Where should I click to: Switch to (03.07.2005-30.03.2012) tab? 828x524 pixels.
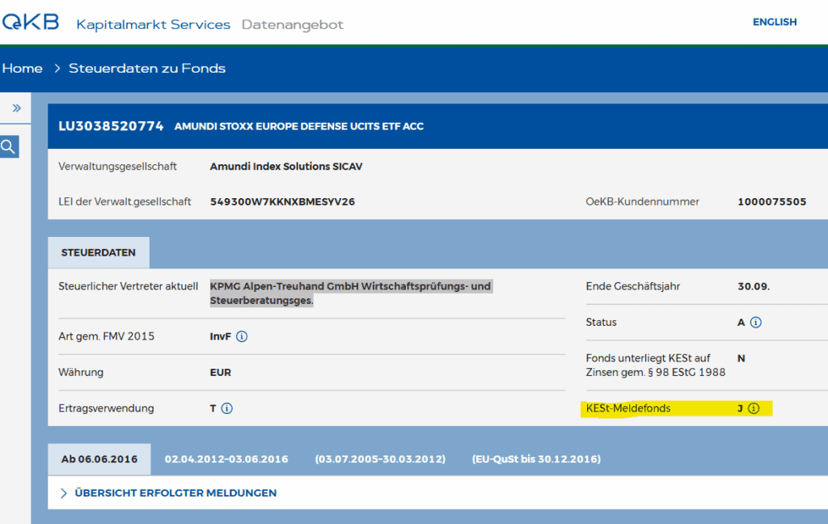point(380,459)
